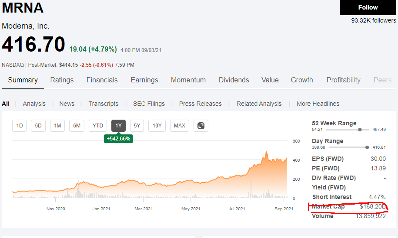Show the MAX chart range

point(180,126)
